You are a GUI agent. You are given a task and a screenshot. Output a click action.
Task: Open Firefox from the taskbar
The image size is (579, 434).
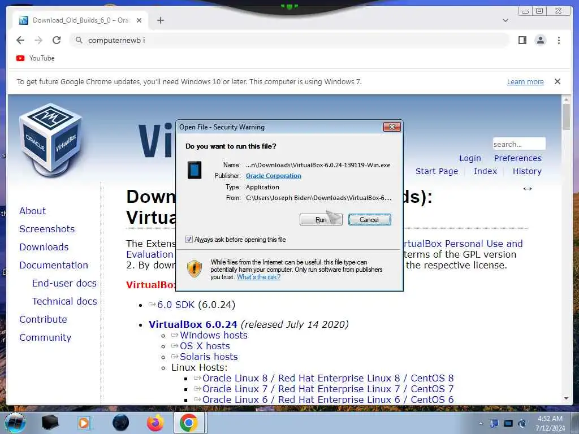(155, 423)
